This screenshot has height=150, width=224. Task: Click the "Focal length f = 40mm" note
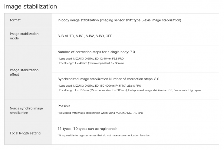[x=91, y=63]
